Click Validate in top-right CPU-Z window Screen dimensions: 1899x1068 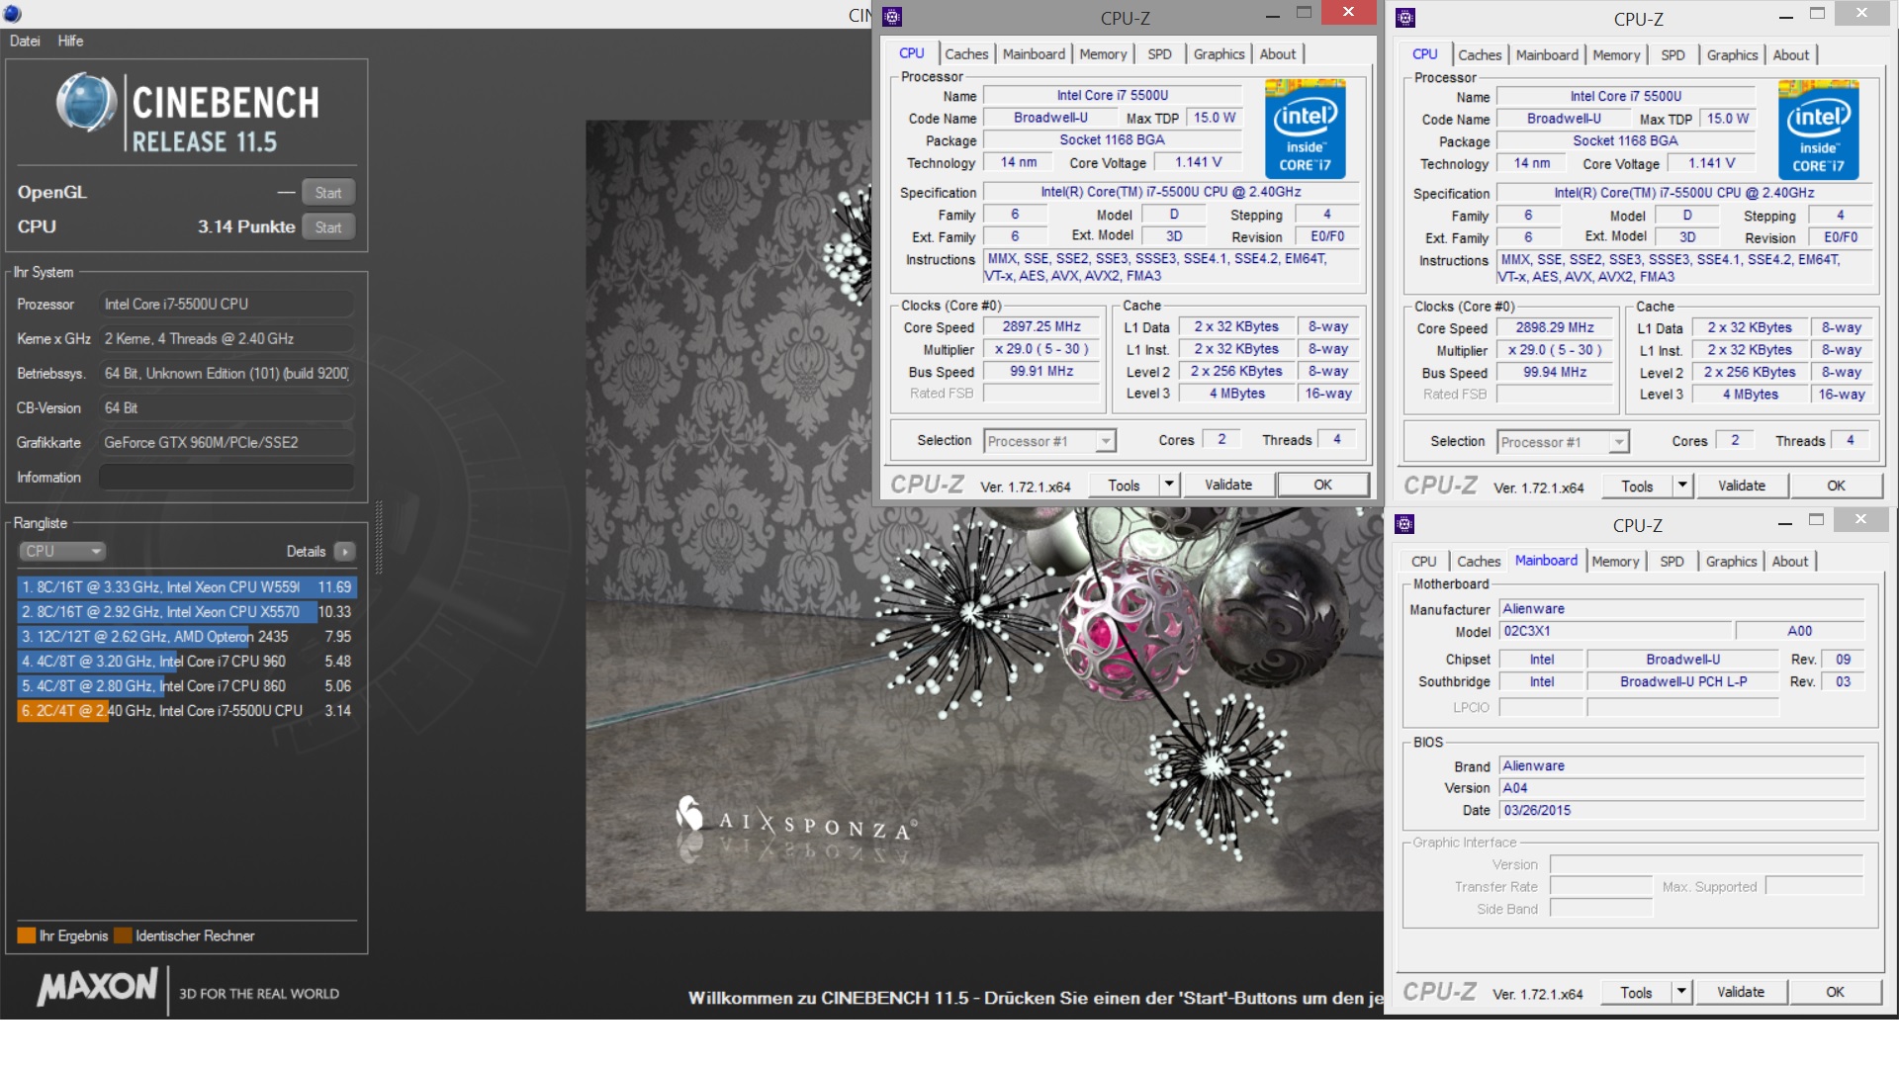point(1742,486)
